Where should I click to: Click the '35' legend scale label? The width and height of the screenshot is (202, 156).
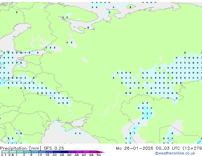[x=76, y=155]
